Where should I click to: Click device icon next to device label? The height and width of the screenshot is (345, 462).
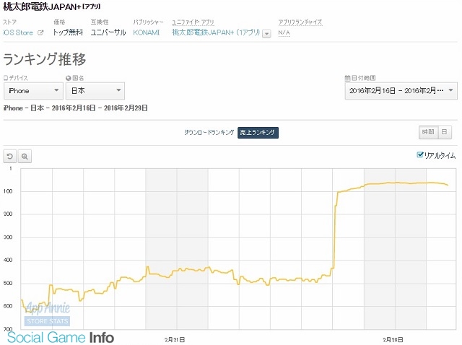(x=6, y=78)
